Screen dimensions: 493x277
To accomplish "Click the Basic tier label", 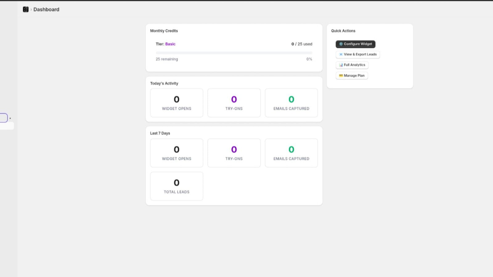I will click(x=170, y=44).
